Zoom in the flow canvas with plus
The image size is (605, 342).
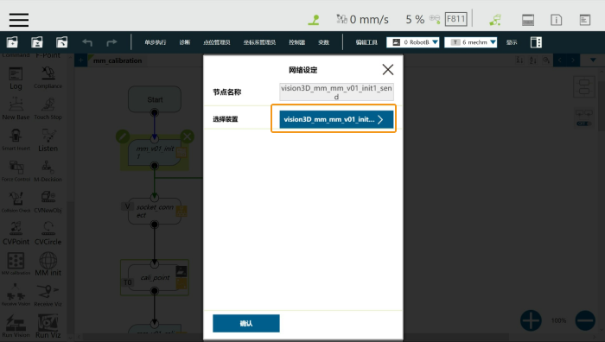click(531, 320)
